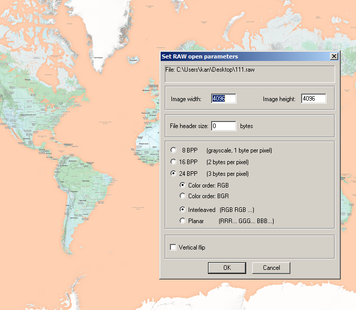Viewport: 356px width, 310px height.
Task: Focus the File header size field
Action: click(224, 126)
